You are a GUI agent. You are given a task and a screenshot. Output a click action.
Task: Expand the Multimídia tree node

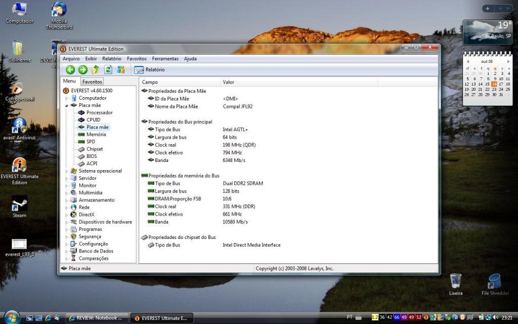click(x=66, y=193)
